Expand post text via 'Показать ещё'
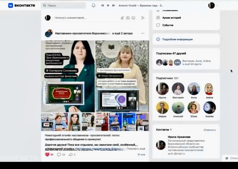Image resolution: width=238 pixels, height=169 pixels. 136,149
